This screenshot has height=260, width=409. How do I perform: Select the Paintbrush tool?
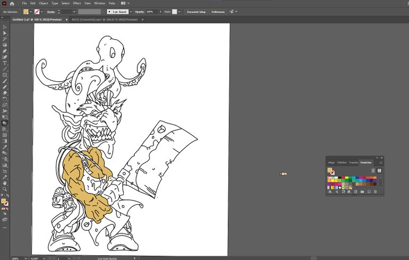(5, 81)
